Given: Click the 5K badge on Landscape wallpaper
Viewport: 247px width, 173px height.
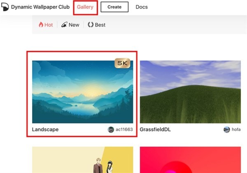Looking at the screenshot, I should pos(122,63).
